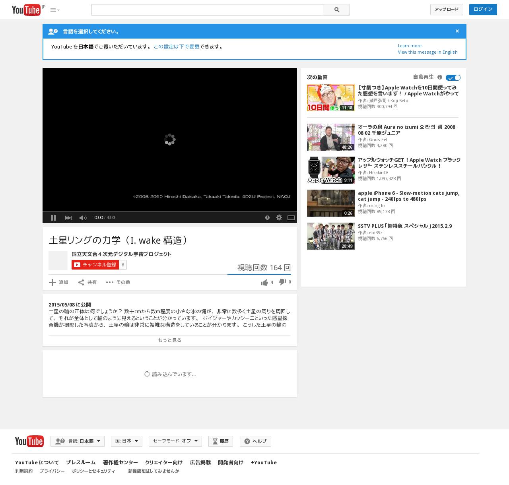Image resolution: width=509 pixels, height=485 pixels.
Task: Open 新機能を試してみませんか link
Action: [153, 471]
